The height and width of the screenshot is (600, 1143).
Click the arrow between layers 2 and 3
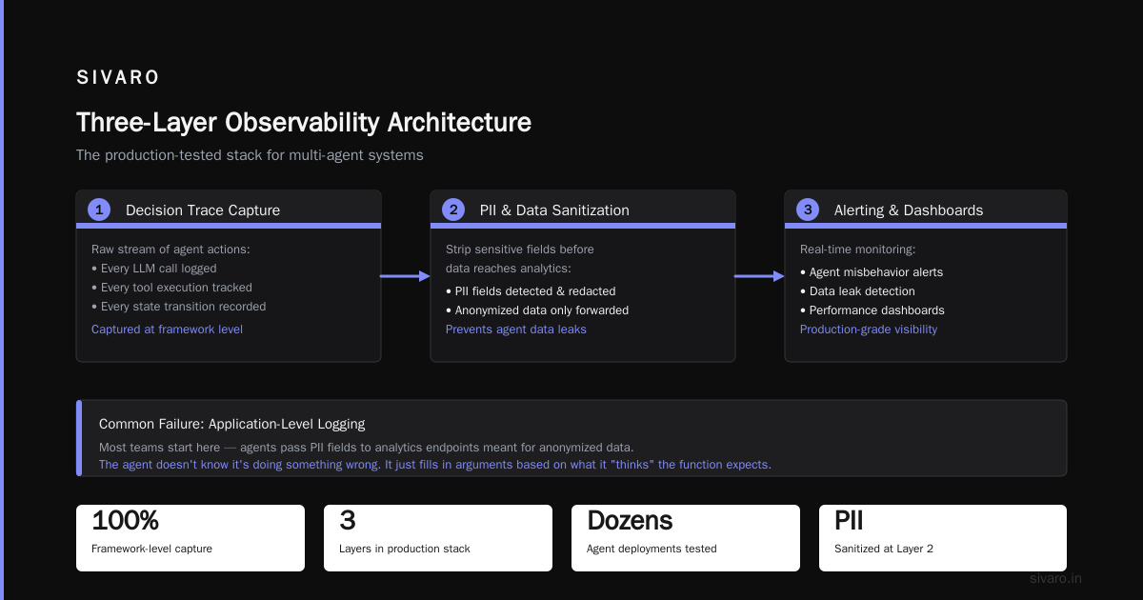(x=760, y=276)
